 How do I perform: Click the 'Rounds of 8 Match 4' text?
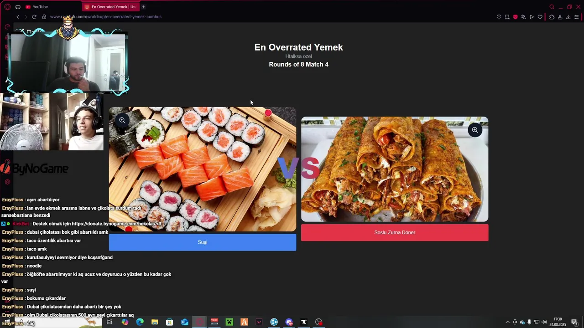(298, 65)
